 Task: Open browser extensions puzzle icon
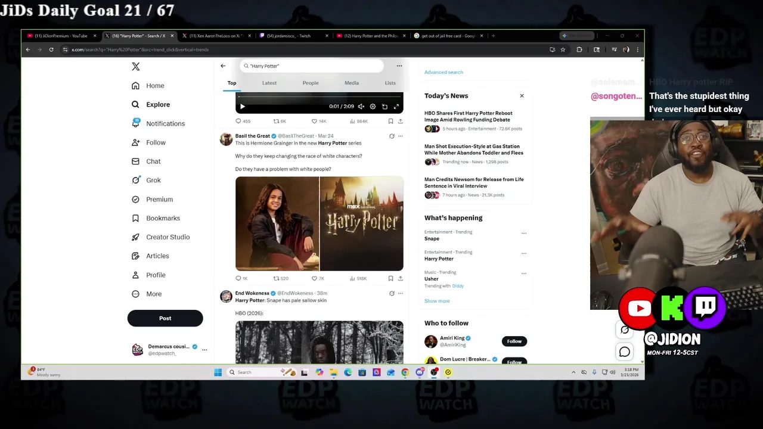click(579, 49)
